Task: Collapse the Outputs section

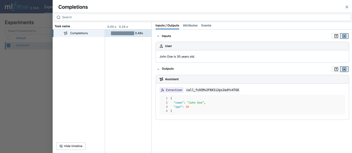Action: pyautogui.click(x=158, y=69)
